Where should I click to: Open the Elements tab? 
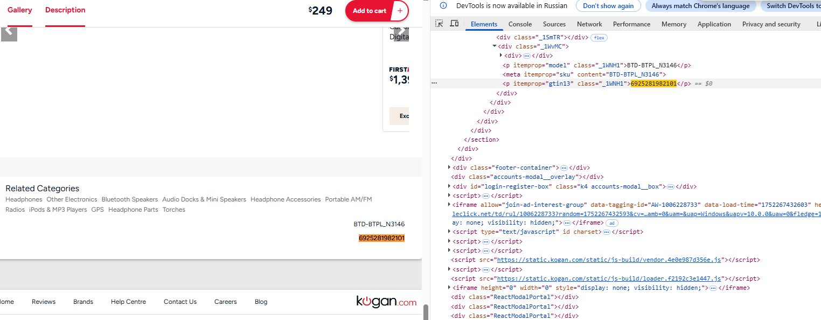[x=484, y=24]
